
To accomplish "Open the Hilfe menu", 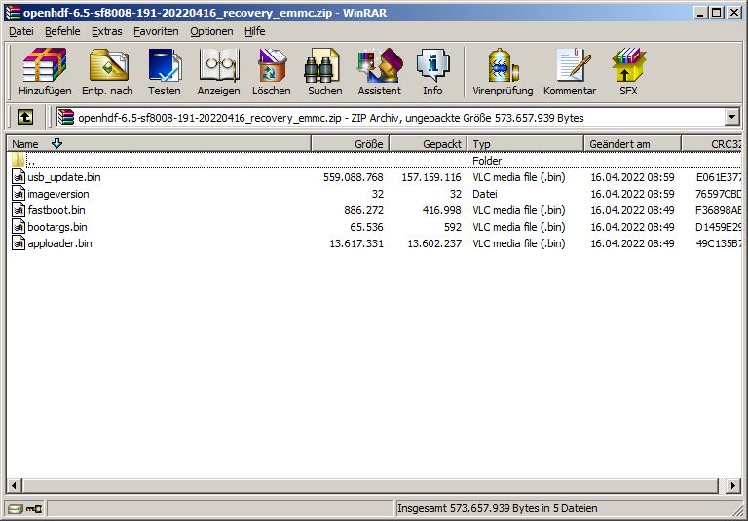I will pyautogui.click(x=255, y=31).
